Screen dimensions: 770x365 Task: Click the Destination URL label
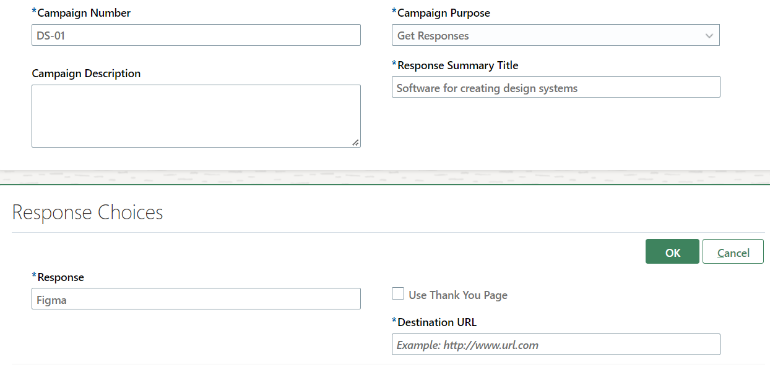click(x=436, y=322)
